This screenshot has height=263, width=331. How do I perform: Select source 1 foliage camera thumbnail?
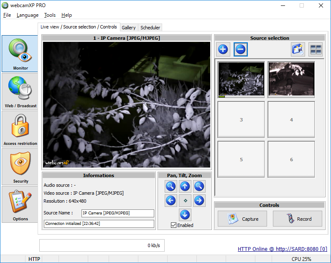coord(241,80)
